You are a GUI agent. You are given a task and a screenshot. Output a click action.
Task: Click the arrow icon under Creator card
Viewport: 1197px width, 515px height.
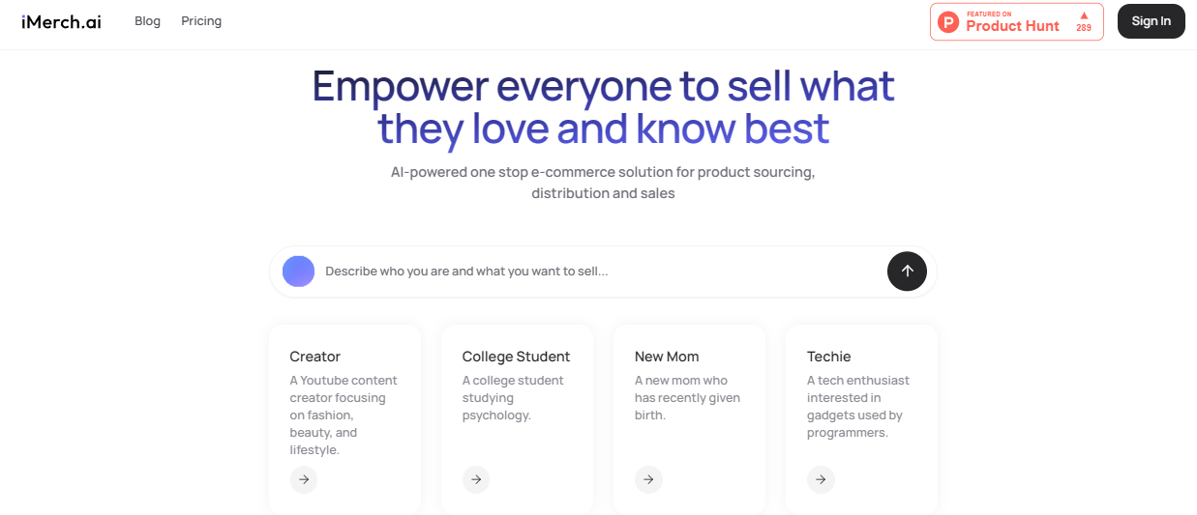[x=304, y=479]
